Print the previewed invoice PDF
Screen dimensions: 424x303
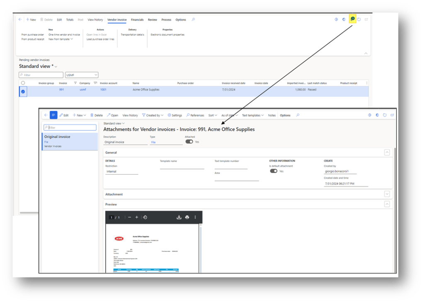(x=187, y=217)
